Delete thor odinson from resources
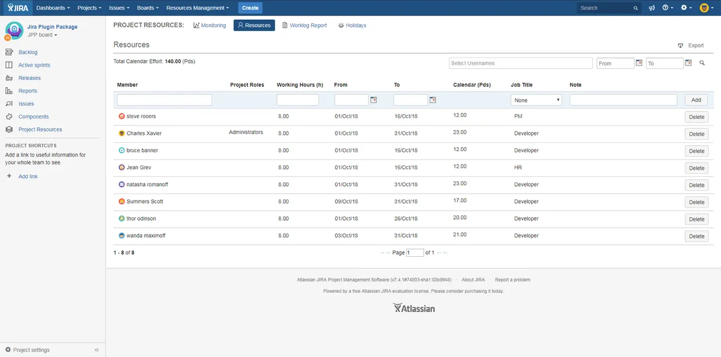721x357 pixels. point(696,219)
